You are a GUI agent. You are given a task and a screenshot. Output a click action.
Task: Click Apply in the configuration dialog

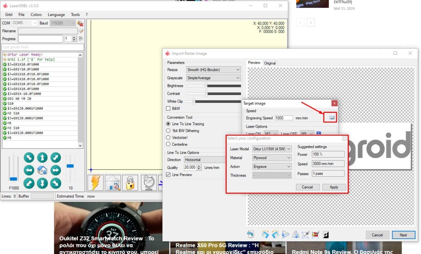(334, 187)
